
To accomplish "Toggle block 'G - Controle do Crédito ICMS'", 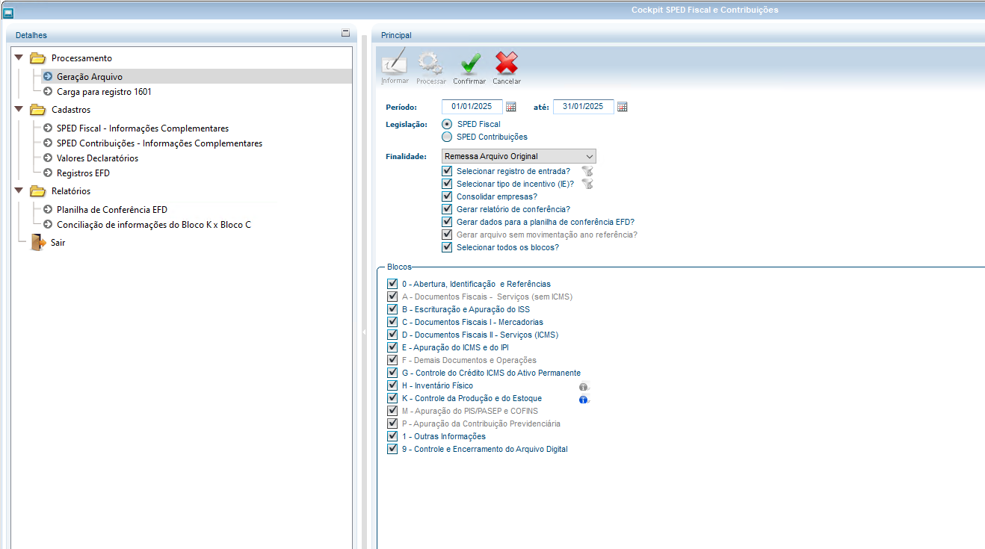I will click(x=392, y=373).
